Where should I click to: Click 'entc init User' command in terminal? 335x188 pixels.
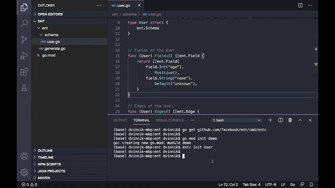click(x=197, y=147)
